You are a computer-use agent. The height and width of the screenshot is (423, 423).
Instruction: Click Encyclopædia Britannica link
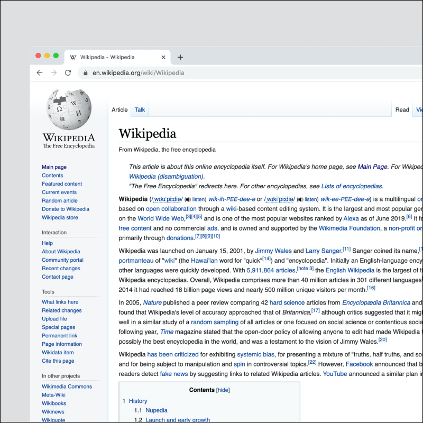coord(376,302)
